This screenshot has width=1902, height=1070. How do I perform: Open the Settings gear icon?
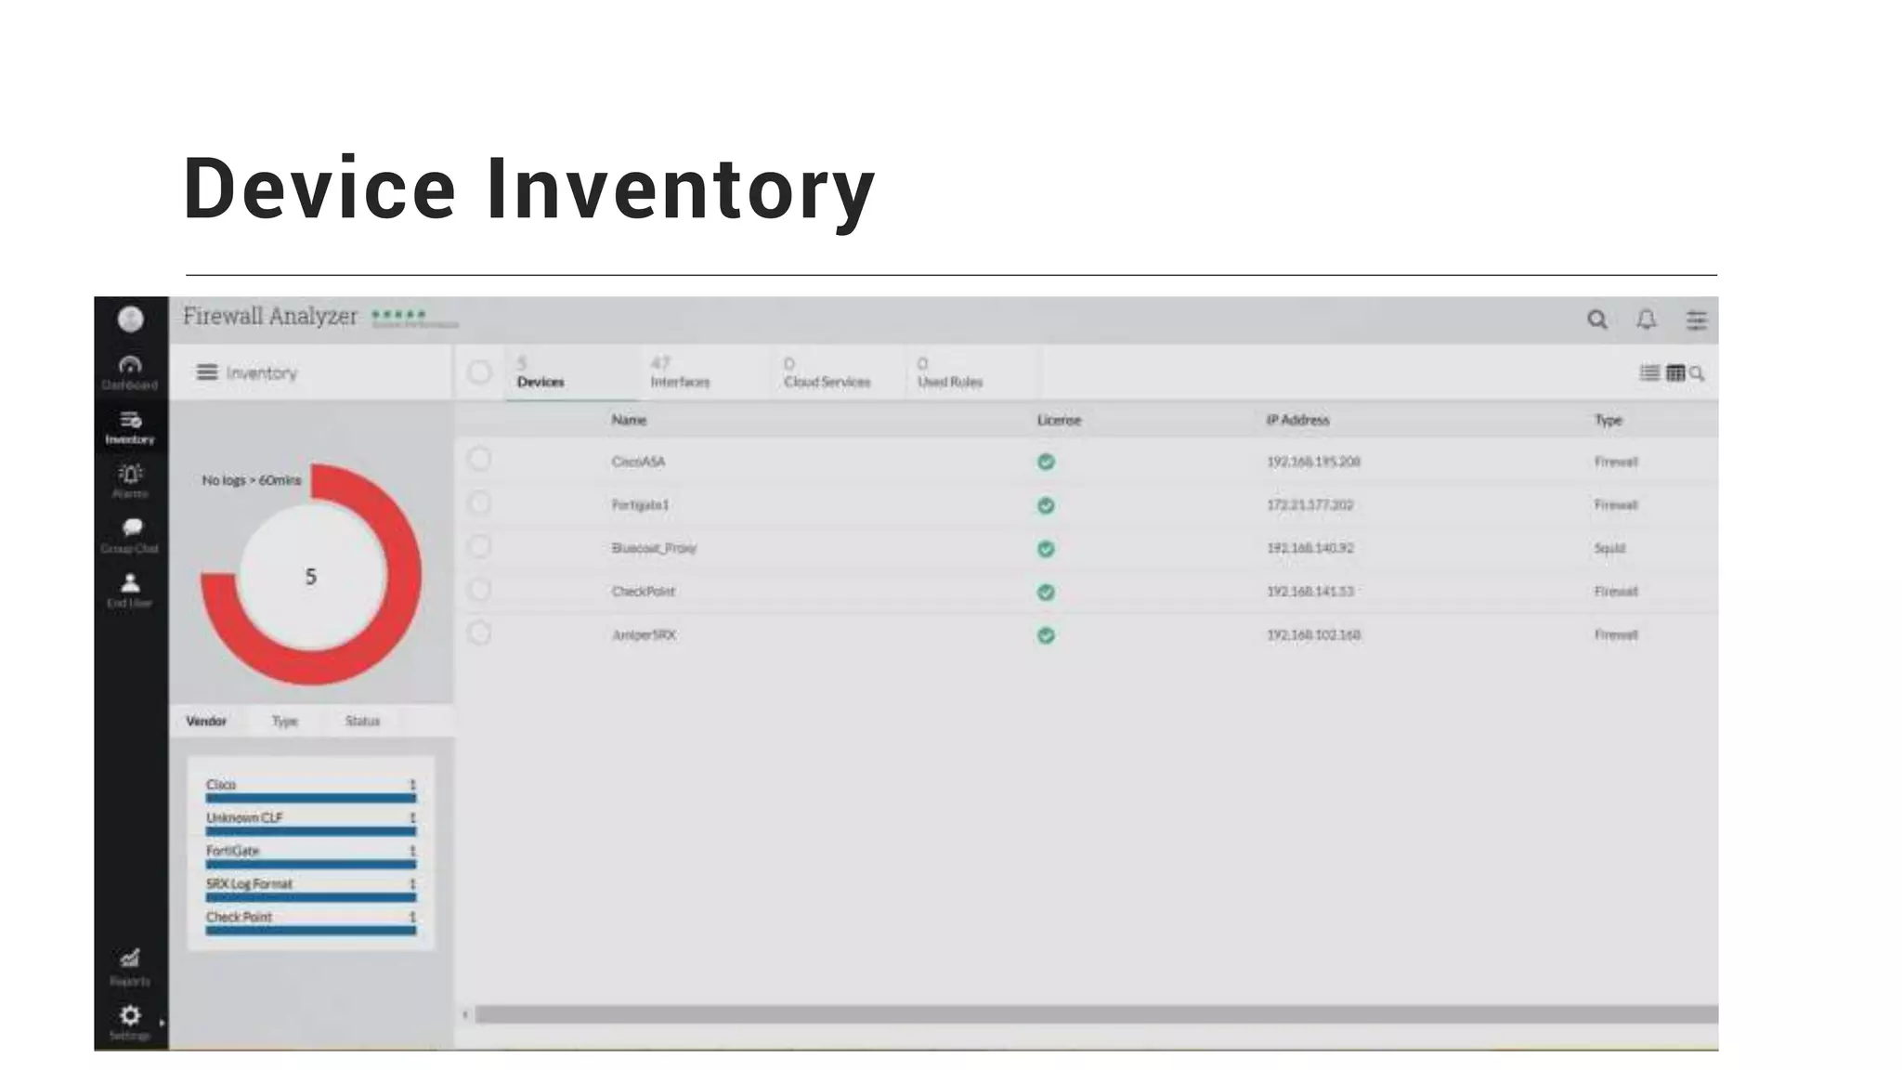[x=130, y=1015]
